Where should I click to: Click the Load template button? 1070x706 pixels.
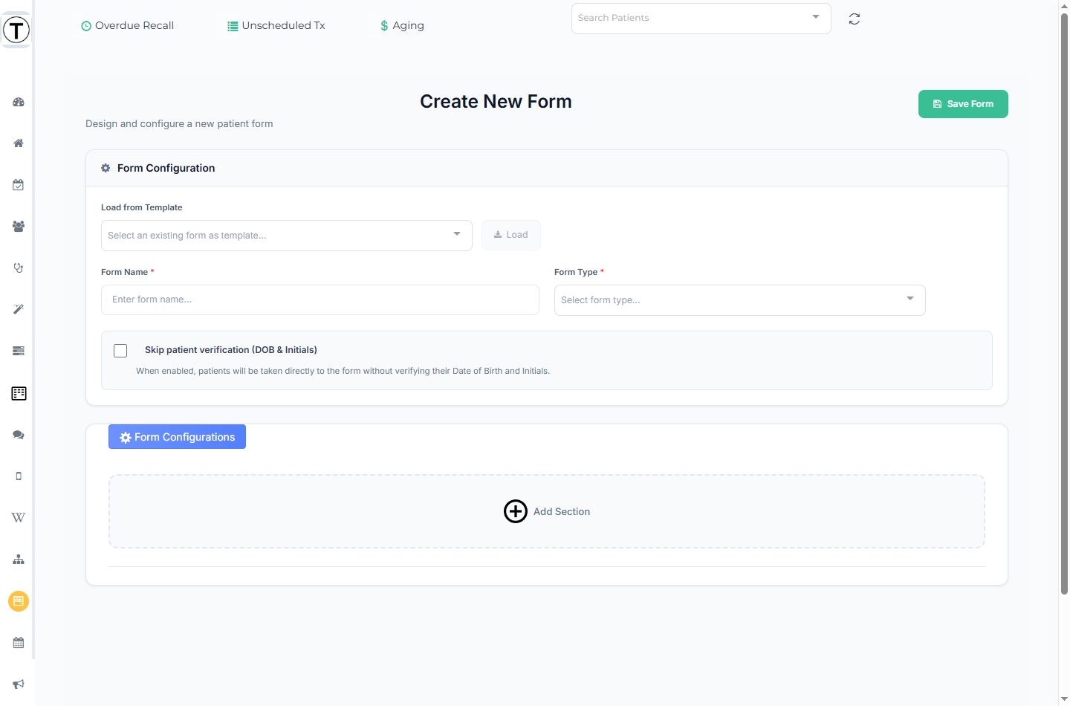tap(511, 235)
